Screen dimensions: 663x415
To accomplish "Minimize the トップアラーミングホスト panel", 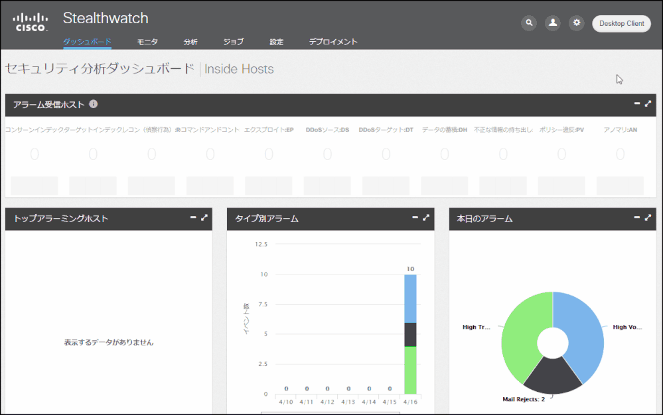I will click(193, 217).
